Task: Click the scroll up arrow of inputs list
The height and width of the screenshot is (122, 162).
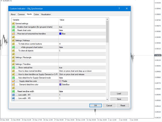Action: pos(107,19)
